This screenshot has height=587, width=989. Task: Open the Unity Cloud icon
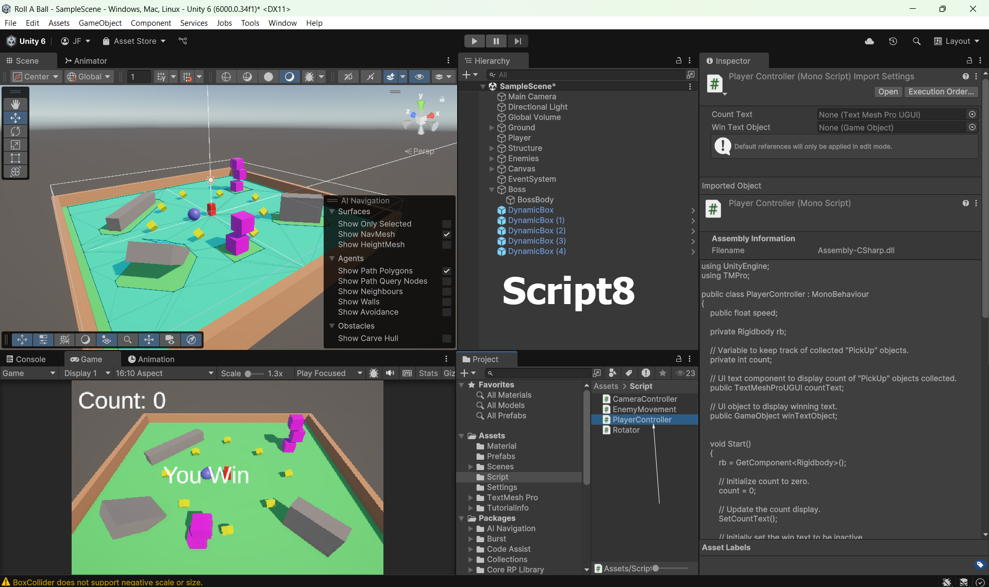[x=869, y=41]
